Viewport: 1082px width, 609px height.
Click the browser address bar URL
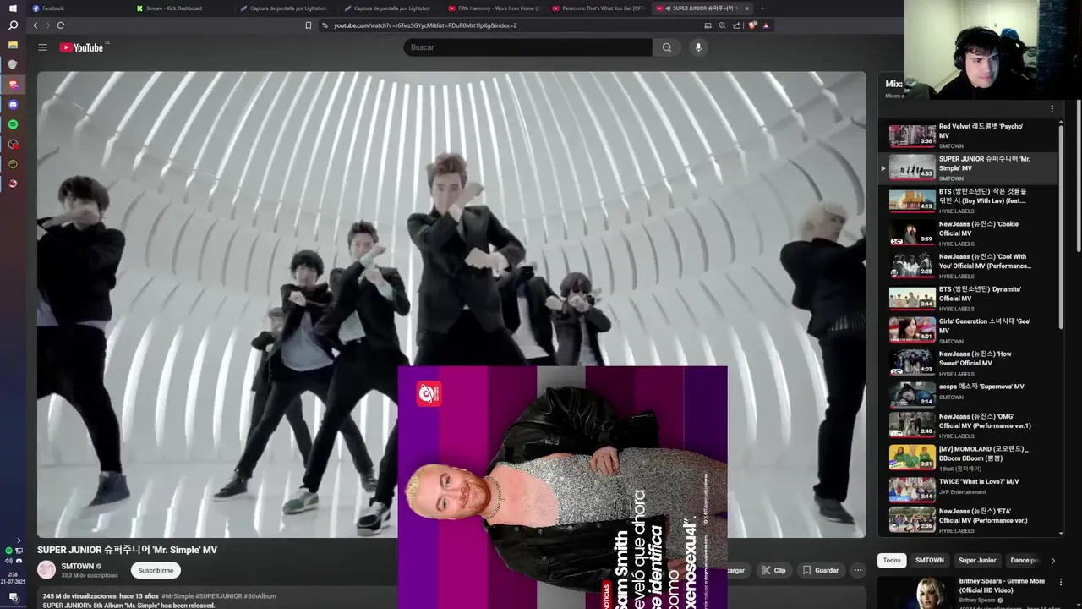(425, 25)
